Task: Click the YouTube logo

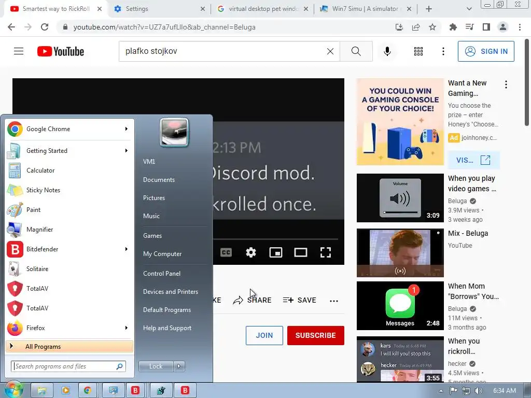Action: click(x=61, y=51)
